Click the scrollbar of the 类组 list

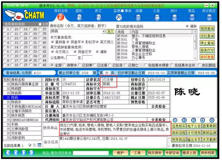(x=195, y=45)
